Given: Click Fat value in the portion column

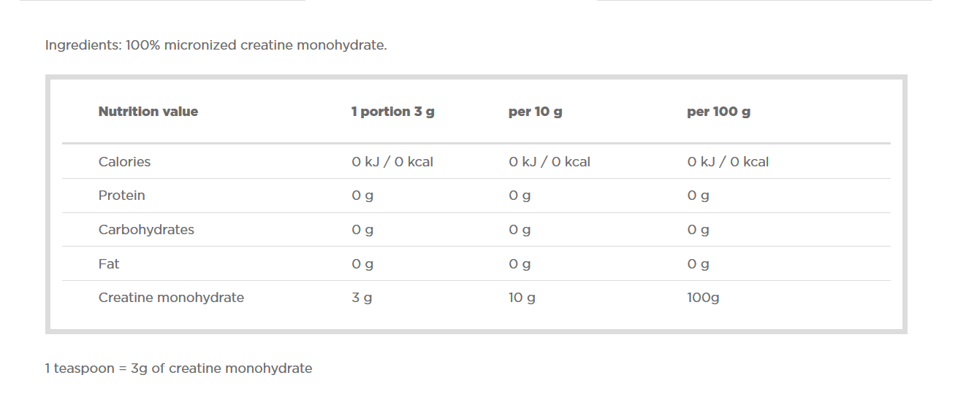Looking at the screenshot, I should click(362, 263).
